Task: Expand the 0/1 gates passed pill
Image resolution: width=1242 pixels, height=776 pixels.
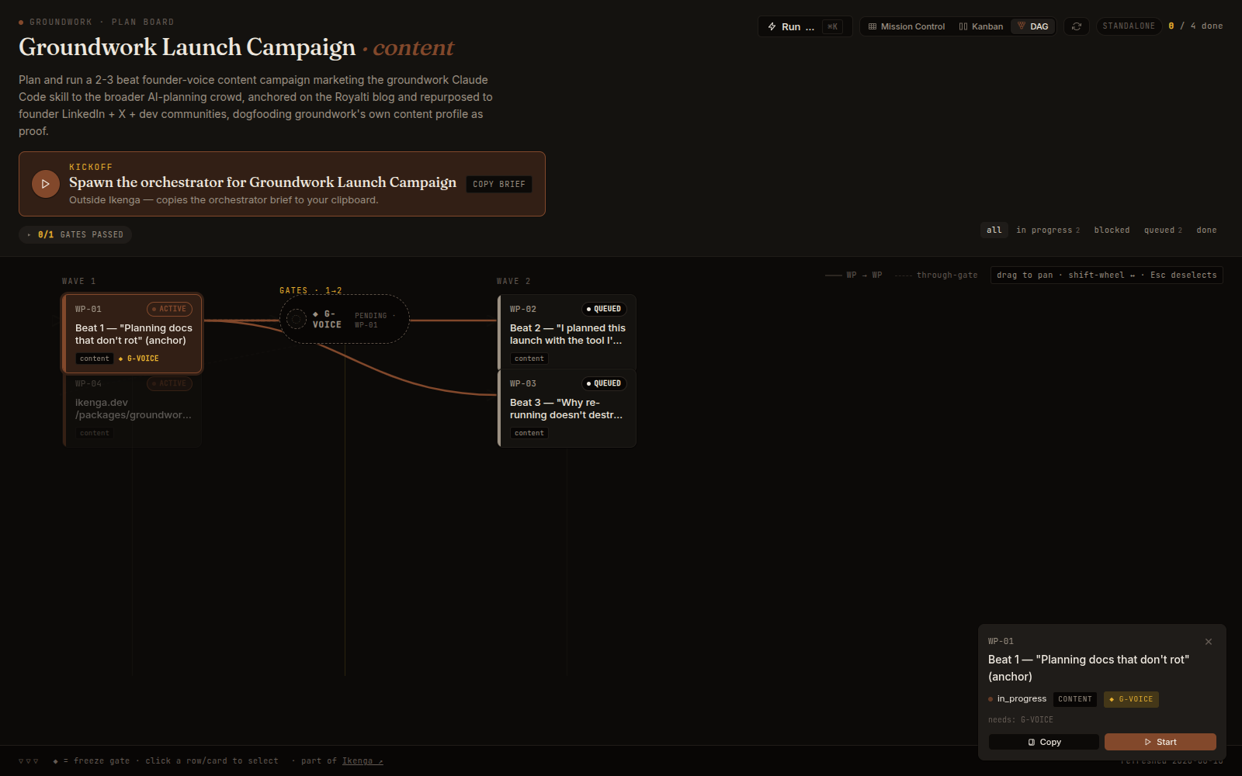Action: [75, 234]
